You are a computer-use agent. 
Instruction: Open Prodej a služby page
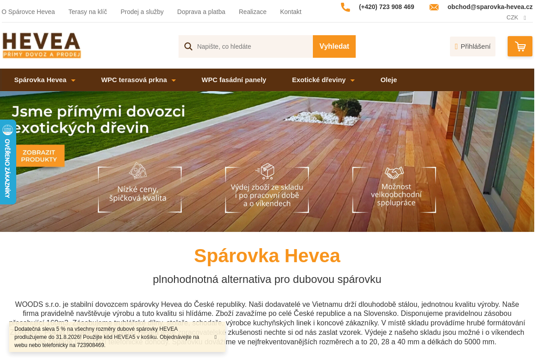[142, 12]
